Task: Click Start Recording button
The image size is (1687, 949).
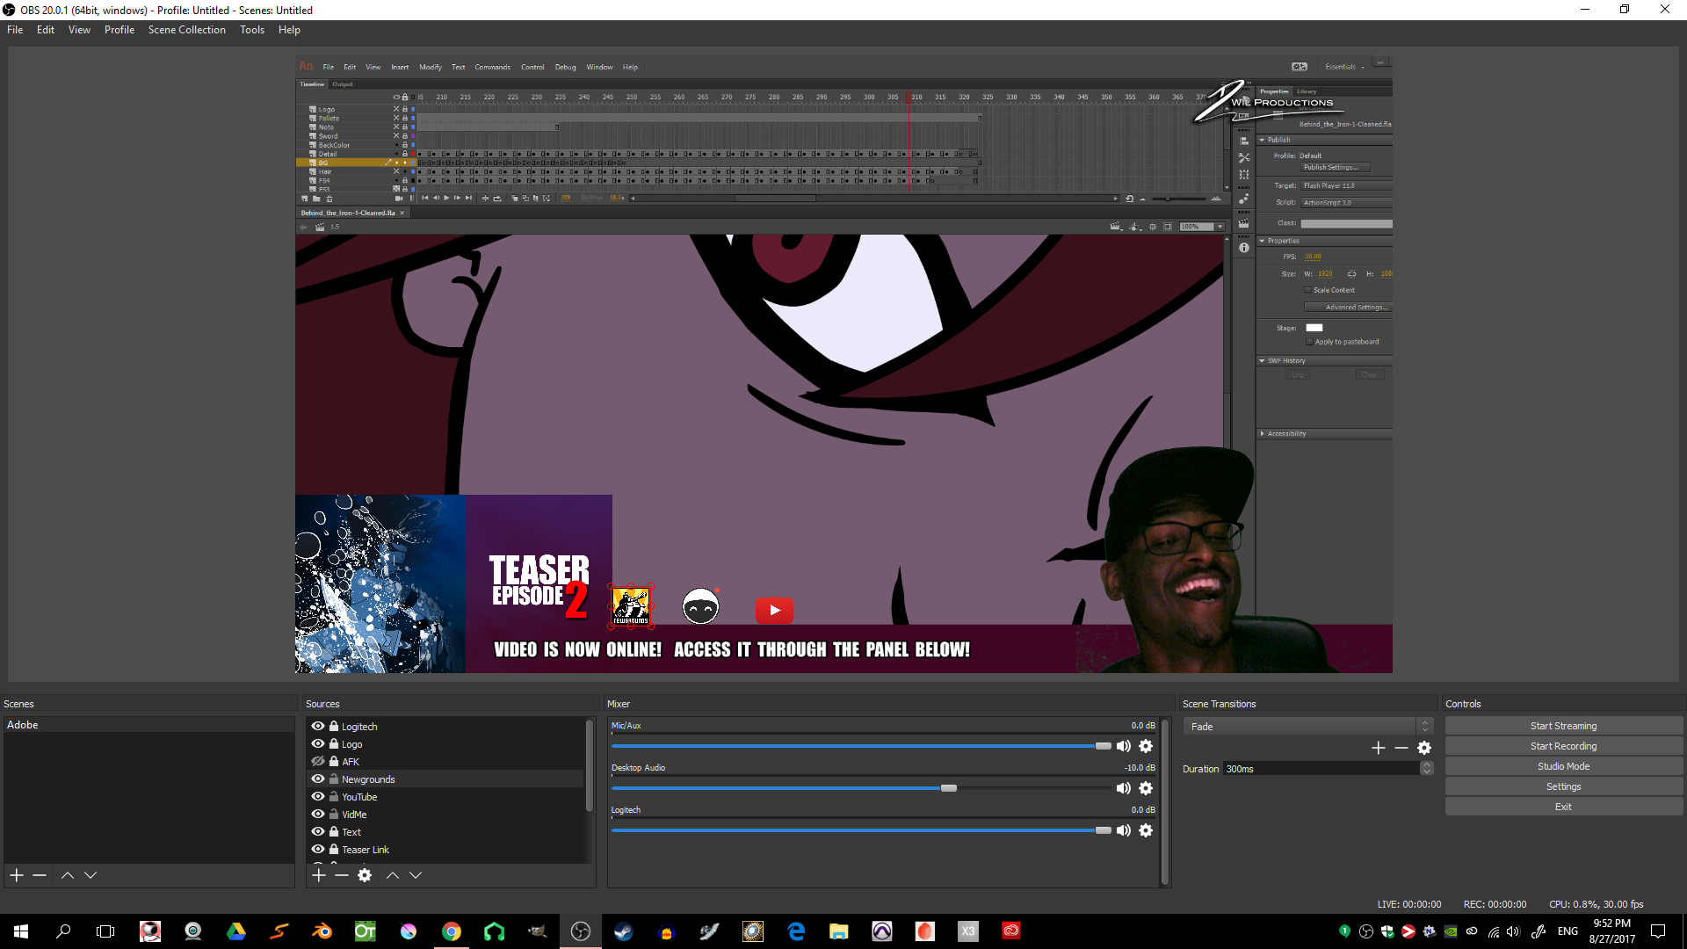Action: click(x=1564, y=746)
